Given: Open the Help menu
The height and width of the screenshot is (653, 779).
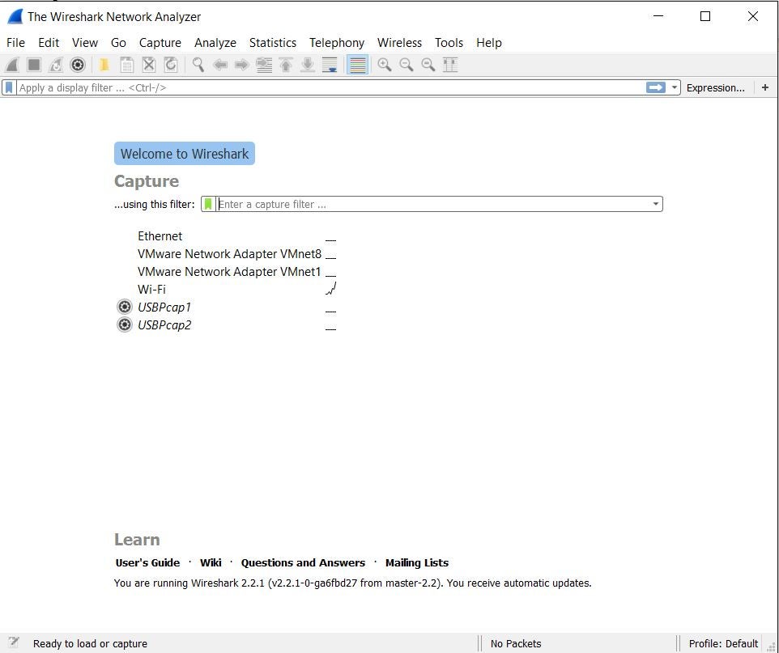Looking at the screenshot, I should (489, 43).
